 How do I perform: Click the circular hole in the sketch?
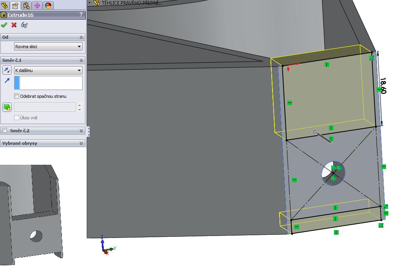coord(333,173)
